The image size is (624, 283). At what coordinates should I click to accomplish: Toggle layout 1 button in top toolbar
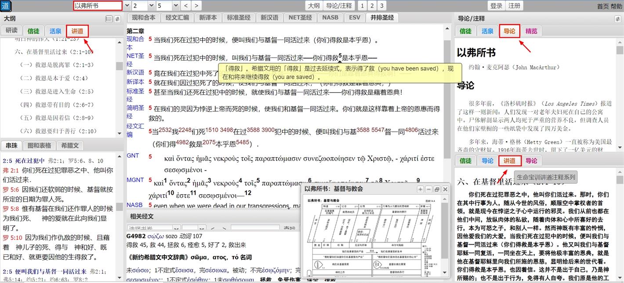(x=363, y=6)
